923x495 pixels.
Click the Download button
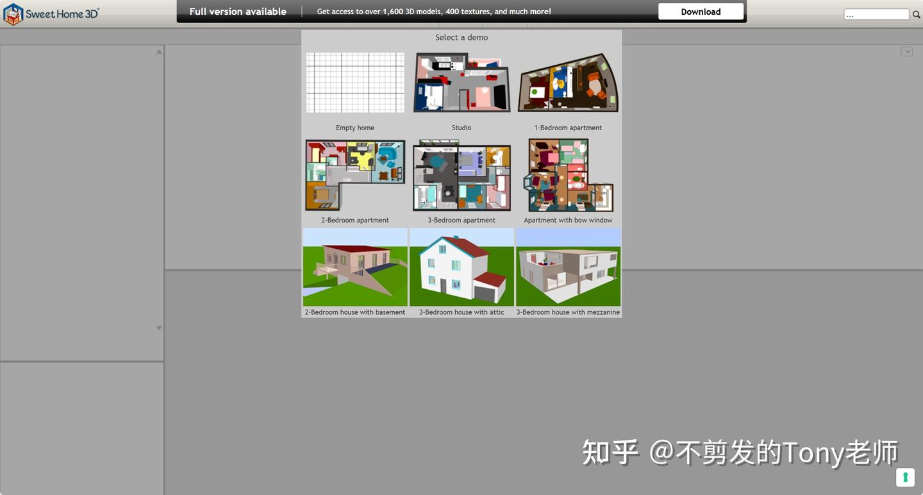tap(701, 11)
